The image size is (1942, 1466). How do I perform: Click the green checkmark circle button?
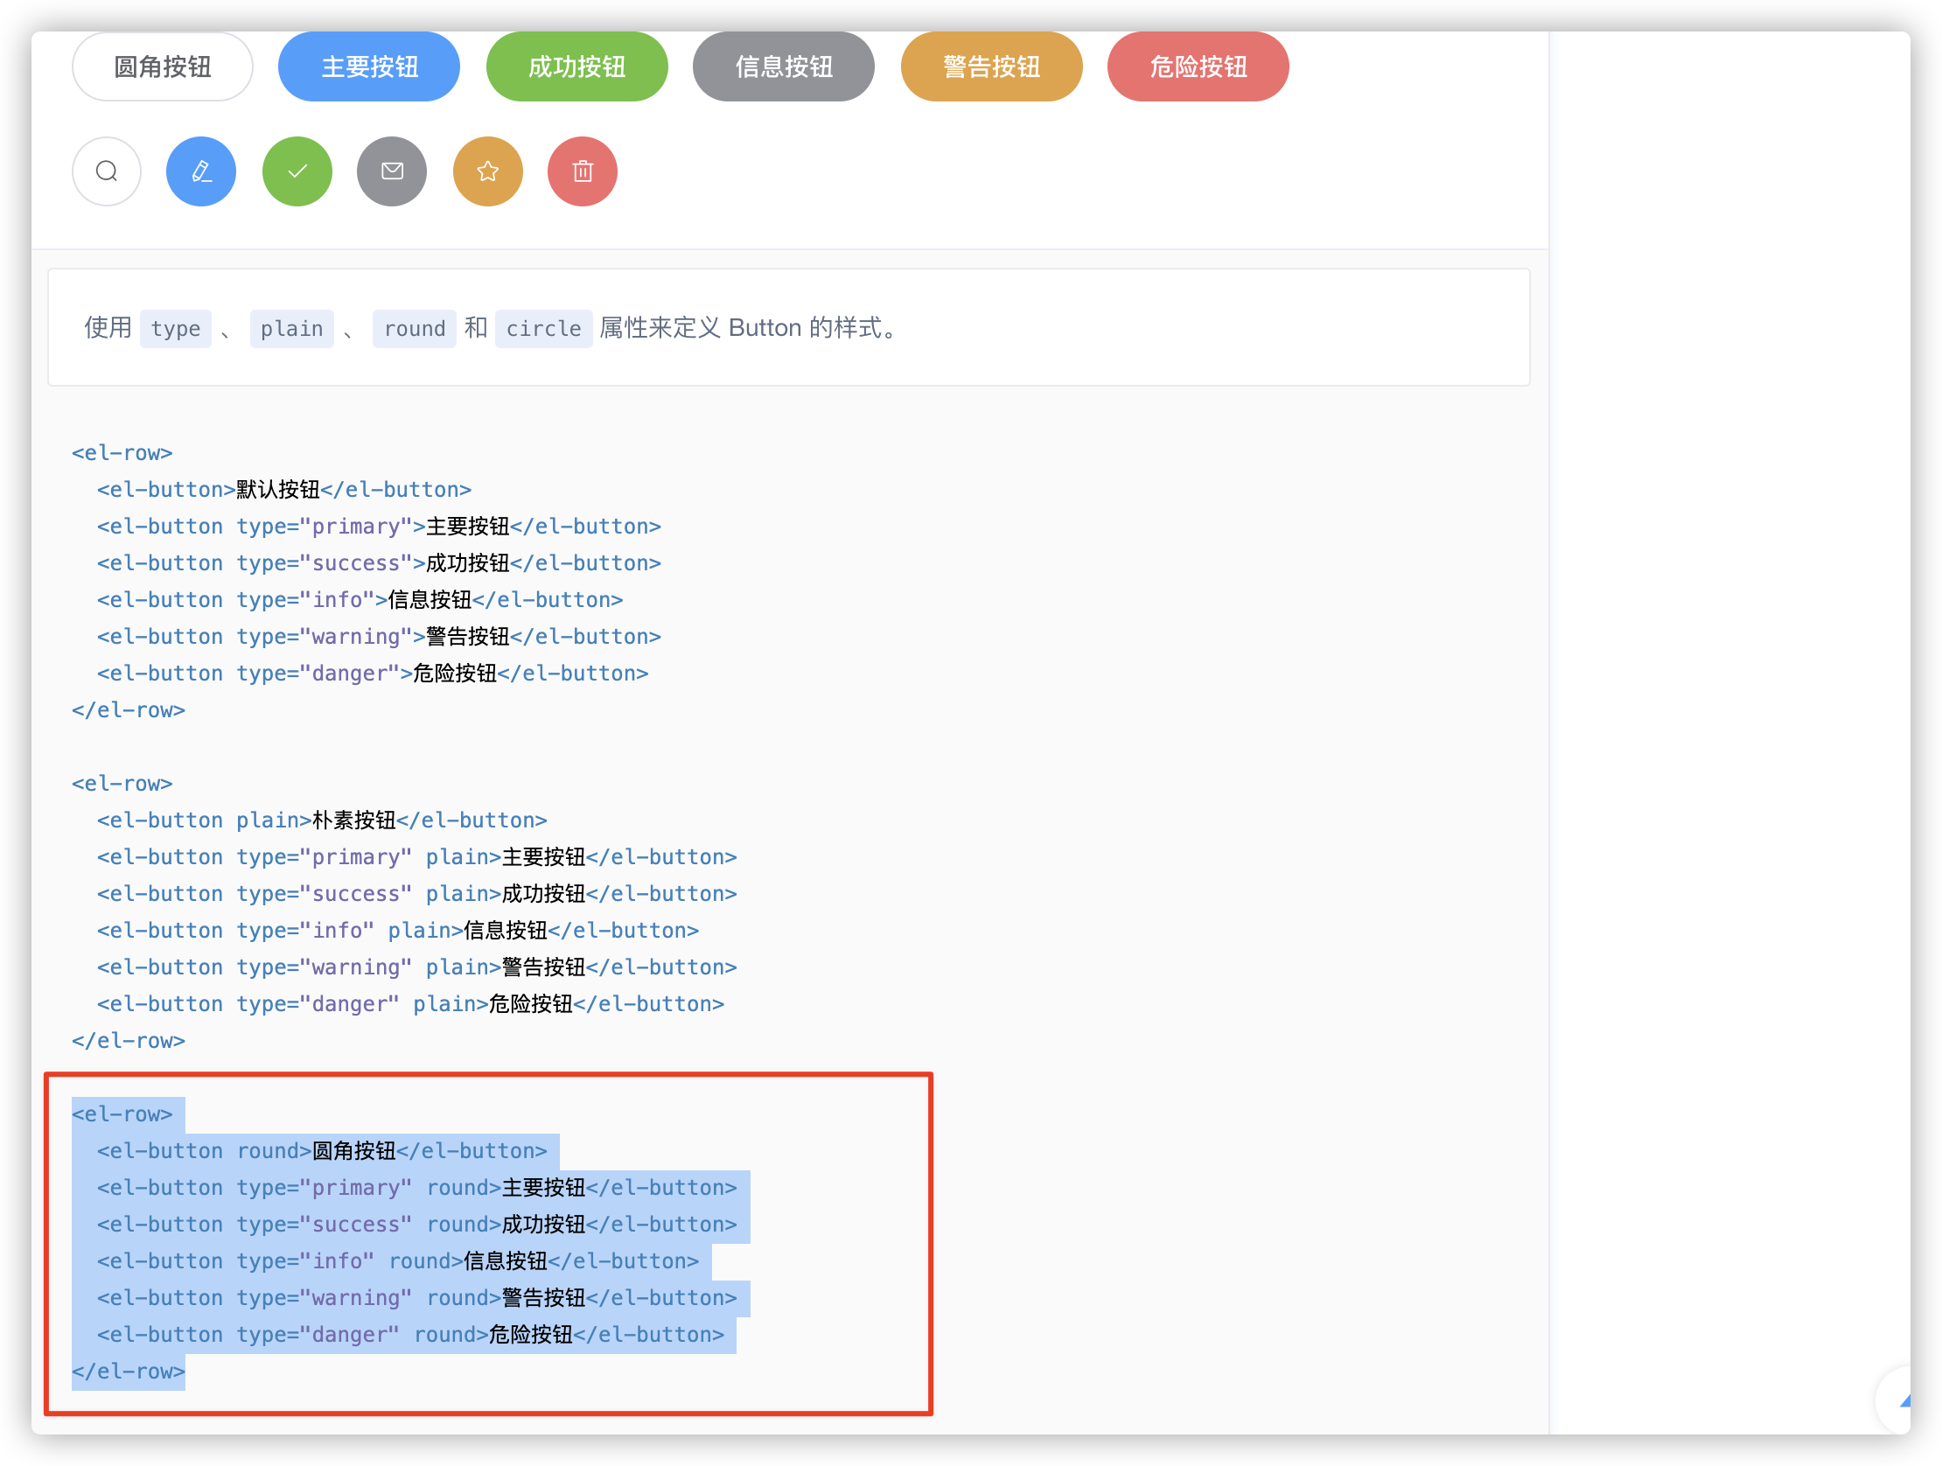pyautogui.click(x=297, y=171)
